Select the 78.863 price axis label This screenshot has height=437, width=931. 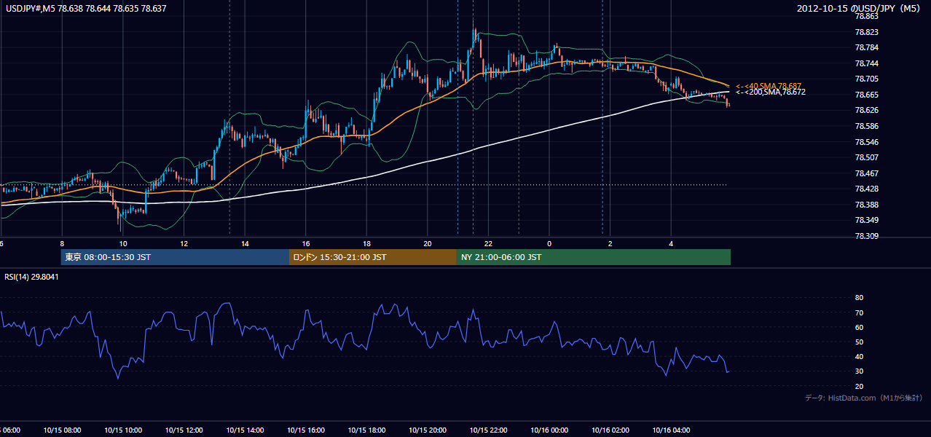tap(868, 16)
